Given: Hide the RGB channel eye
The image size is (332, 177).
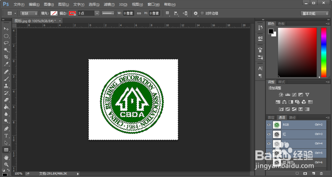Looking at the screenshot, I should (x=269, y=125).
